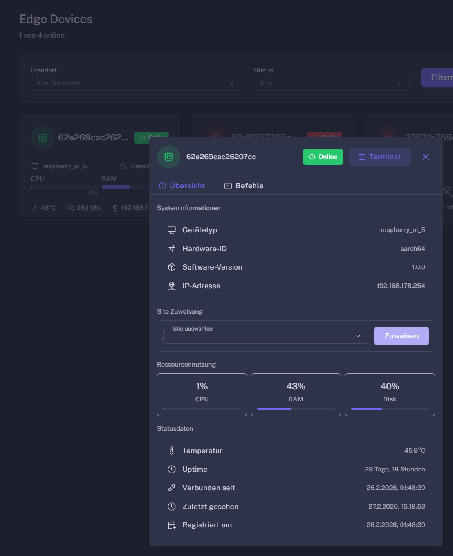This screenshot has height=556, width=453.
Task: Select the Übersicht tab
Action: (x=182, y=186)
